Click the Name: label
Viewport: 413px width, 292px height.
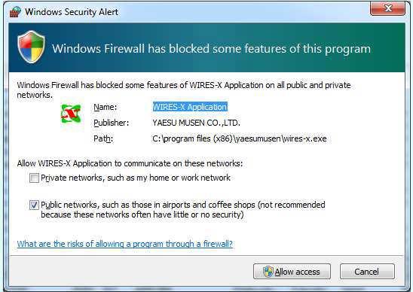pos(105,107)
